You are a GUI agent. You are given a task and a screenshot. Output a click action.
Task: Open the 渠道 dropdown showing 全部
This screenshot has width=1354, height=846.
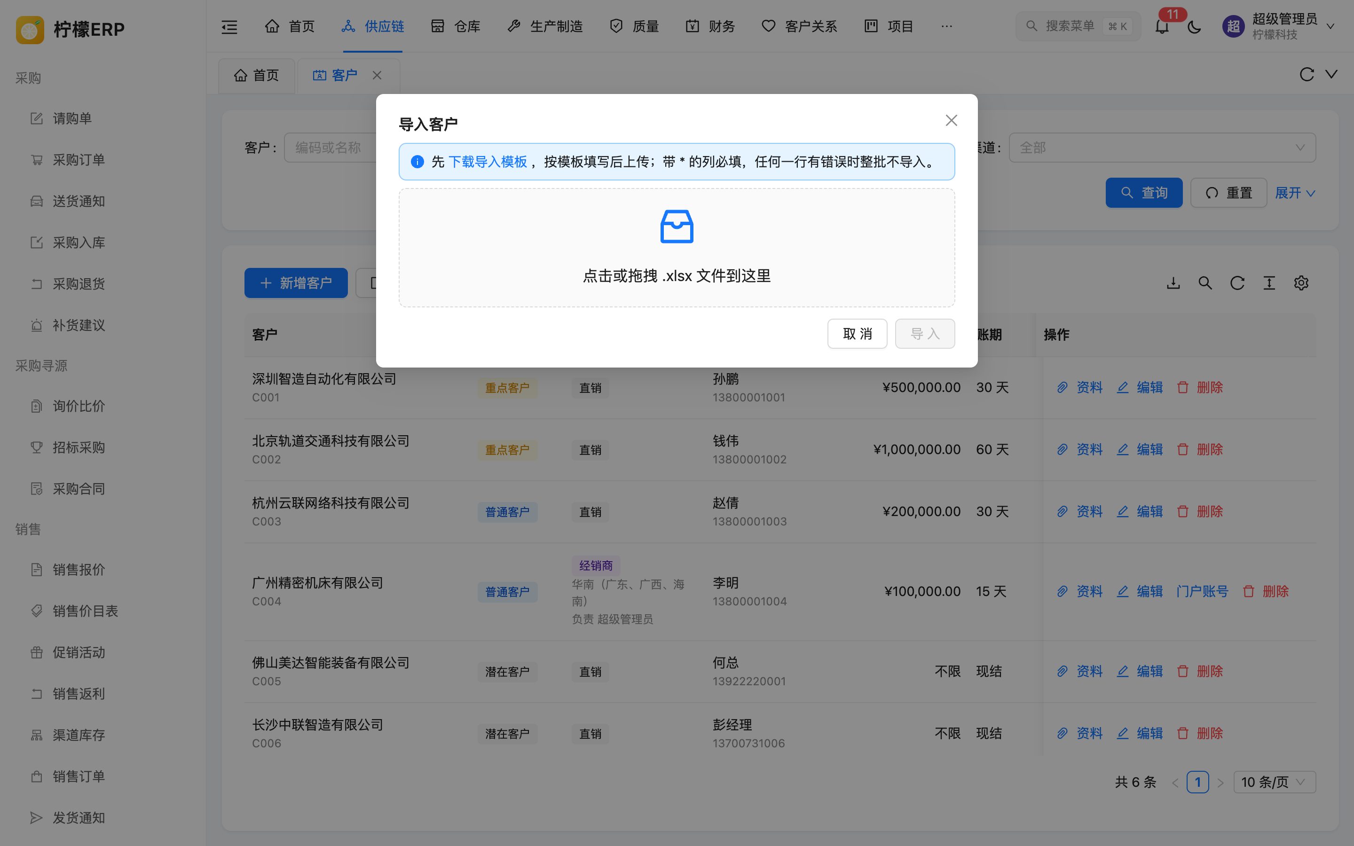1162,148
